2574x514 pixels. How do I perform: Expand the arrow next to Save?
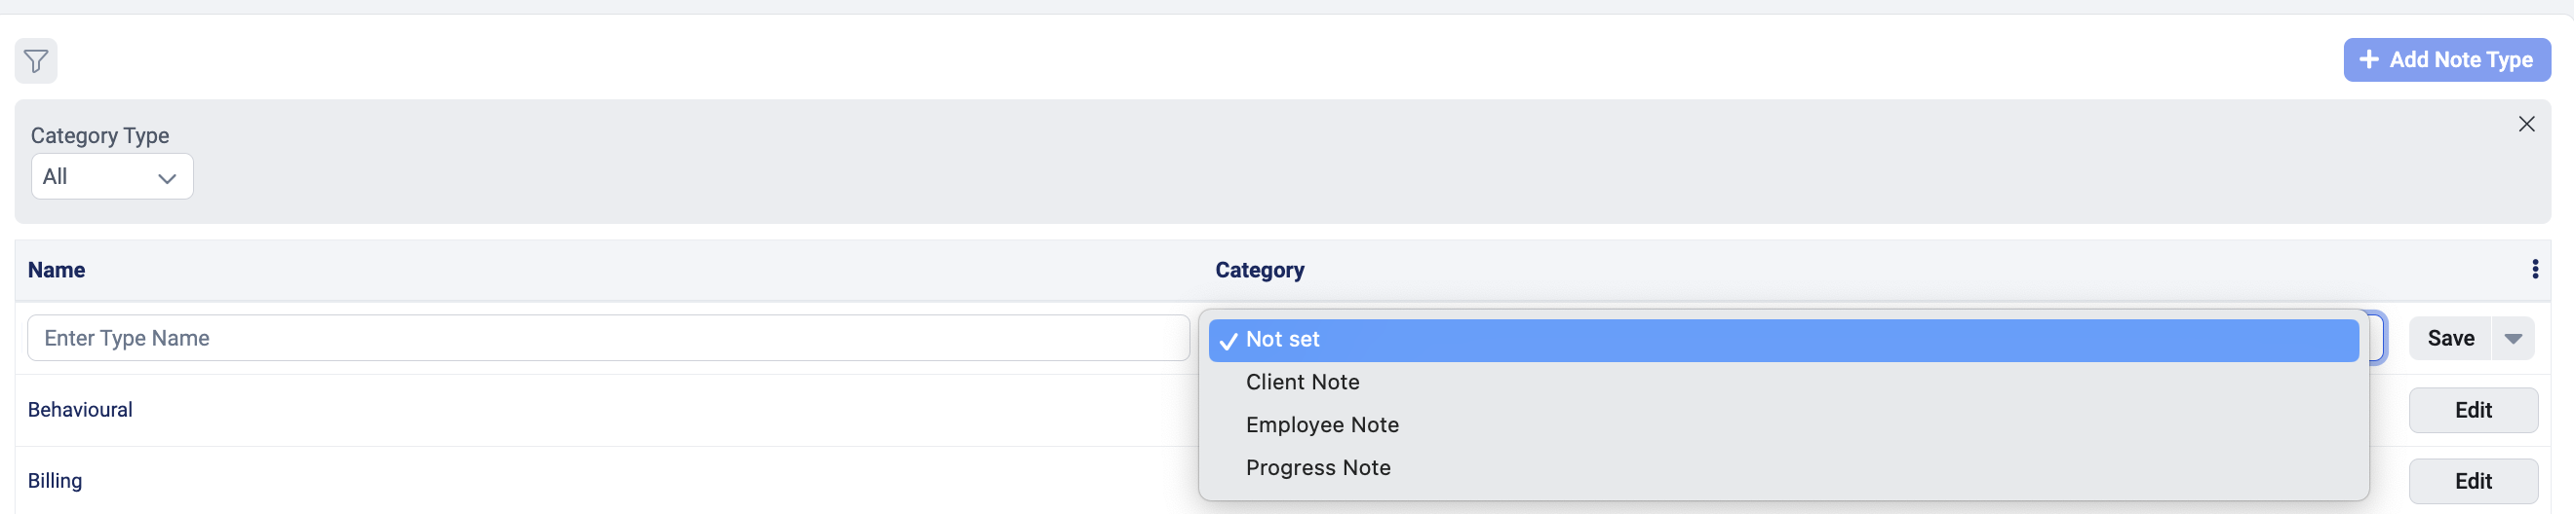point(2513,339)
